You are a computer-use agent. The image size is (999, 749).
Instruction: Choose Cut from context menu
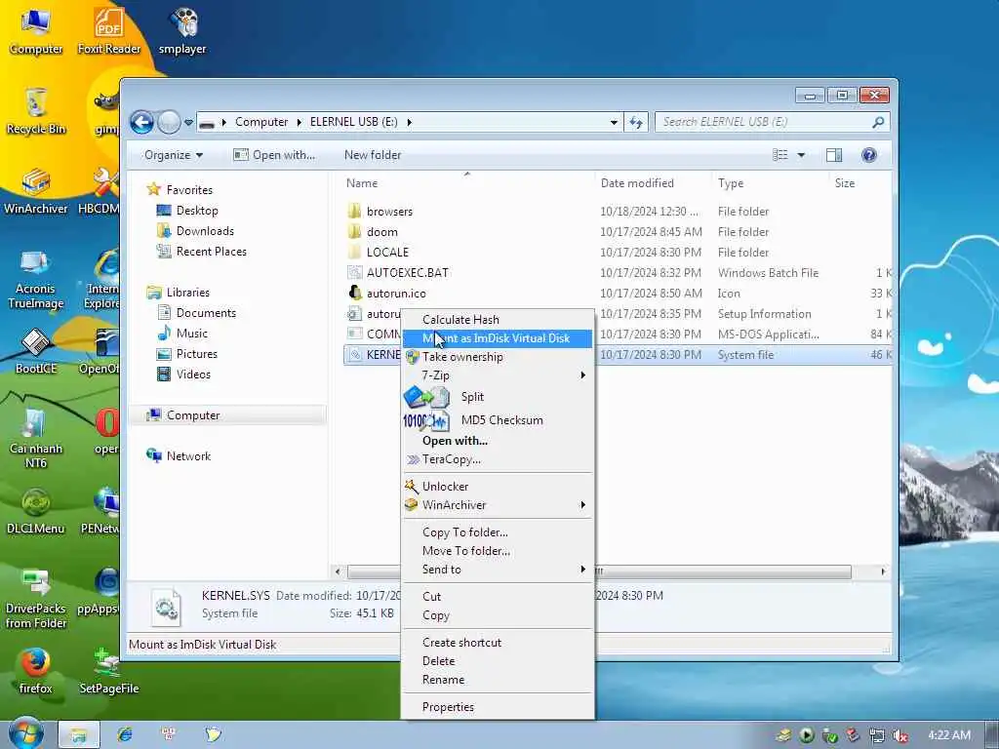click(x=498, y=597)
